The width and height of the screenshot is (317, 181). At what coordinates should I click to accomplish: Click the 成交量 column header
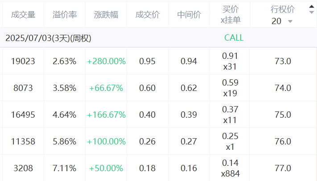click(x=23, y=15)
